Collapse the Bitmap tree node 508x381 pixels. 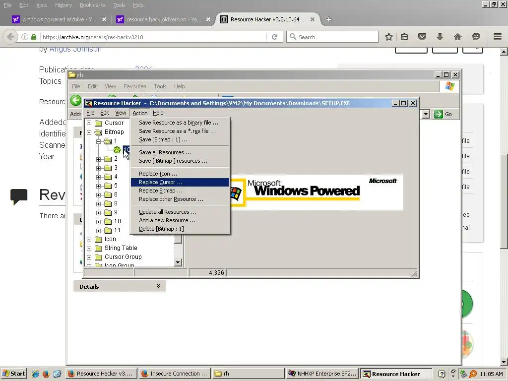[x=89, y=132]
